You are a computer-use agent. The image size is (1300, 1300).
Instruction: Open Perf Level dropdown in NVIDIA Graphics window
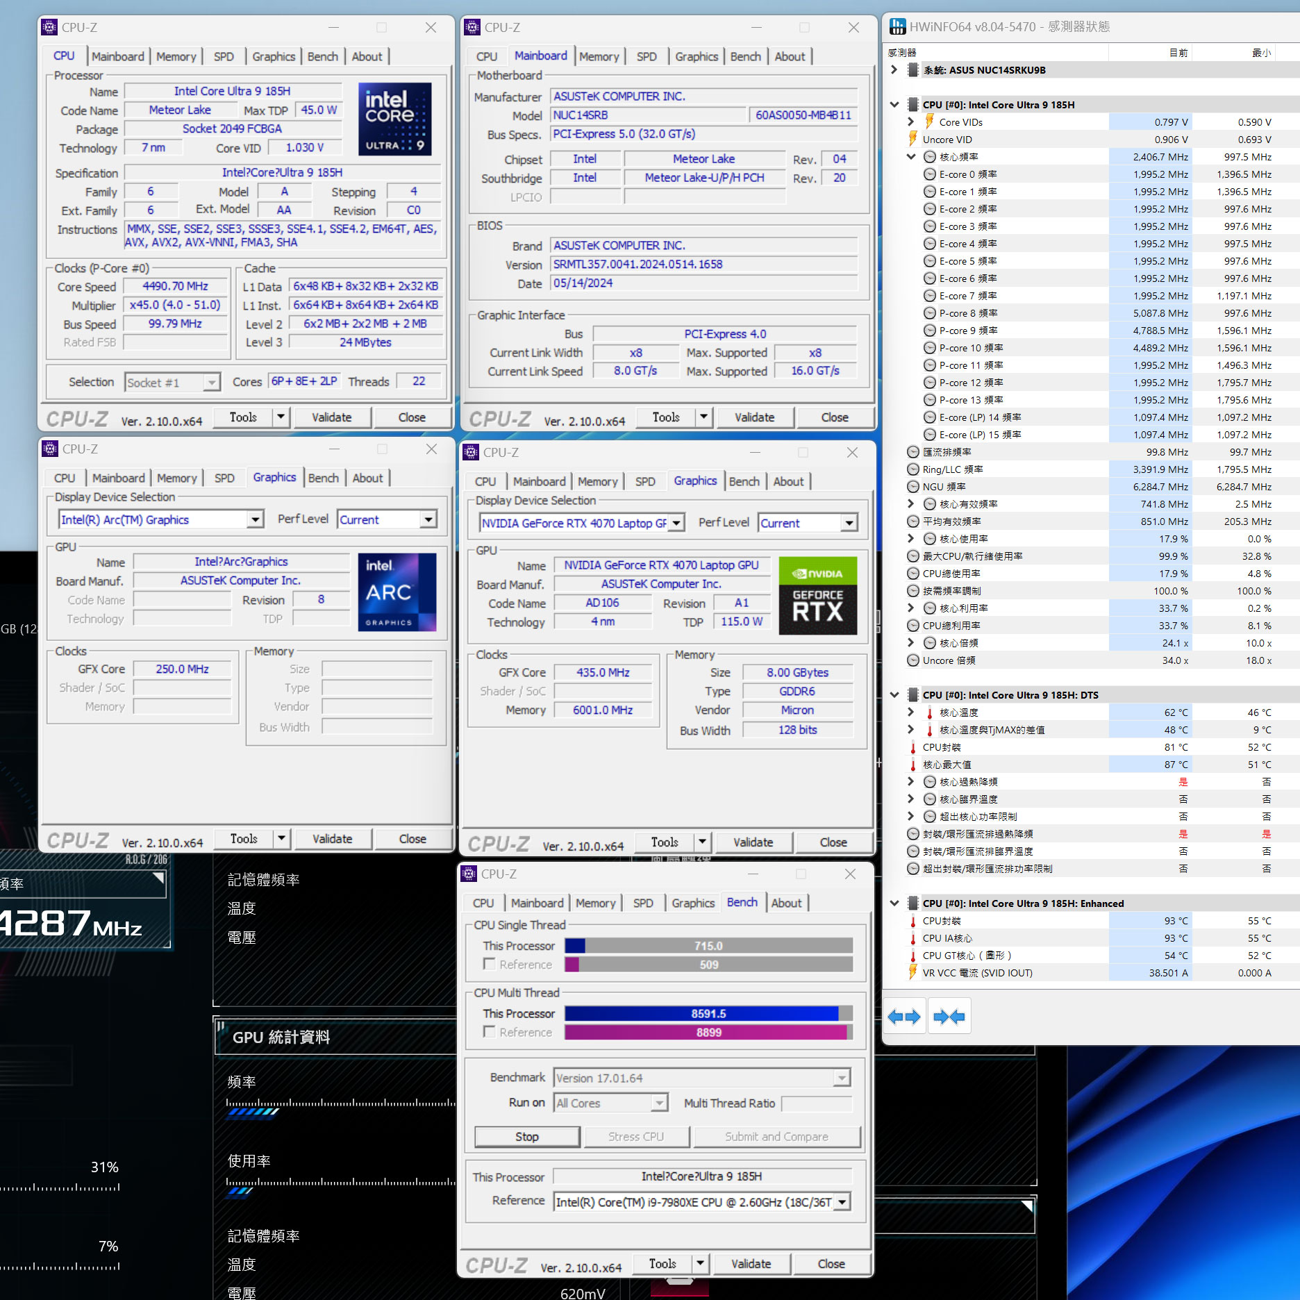(849, 523)
